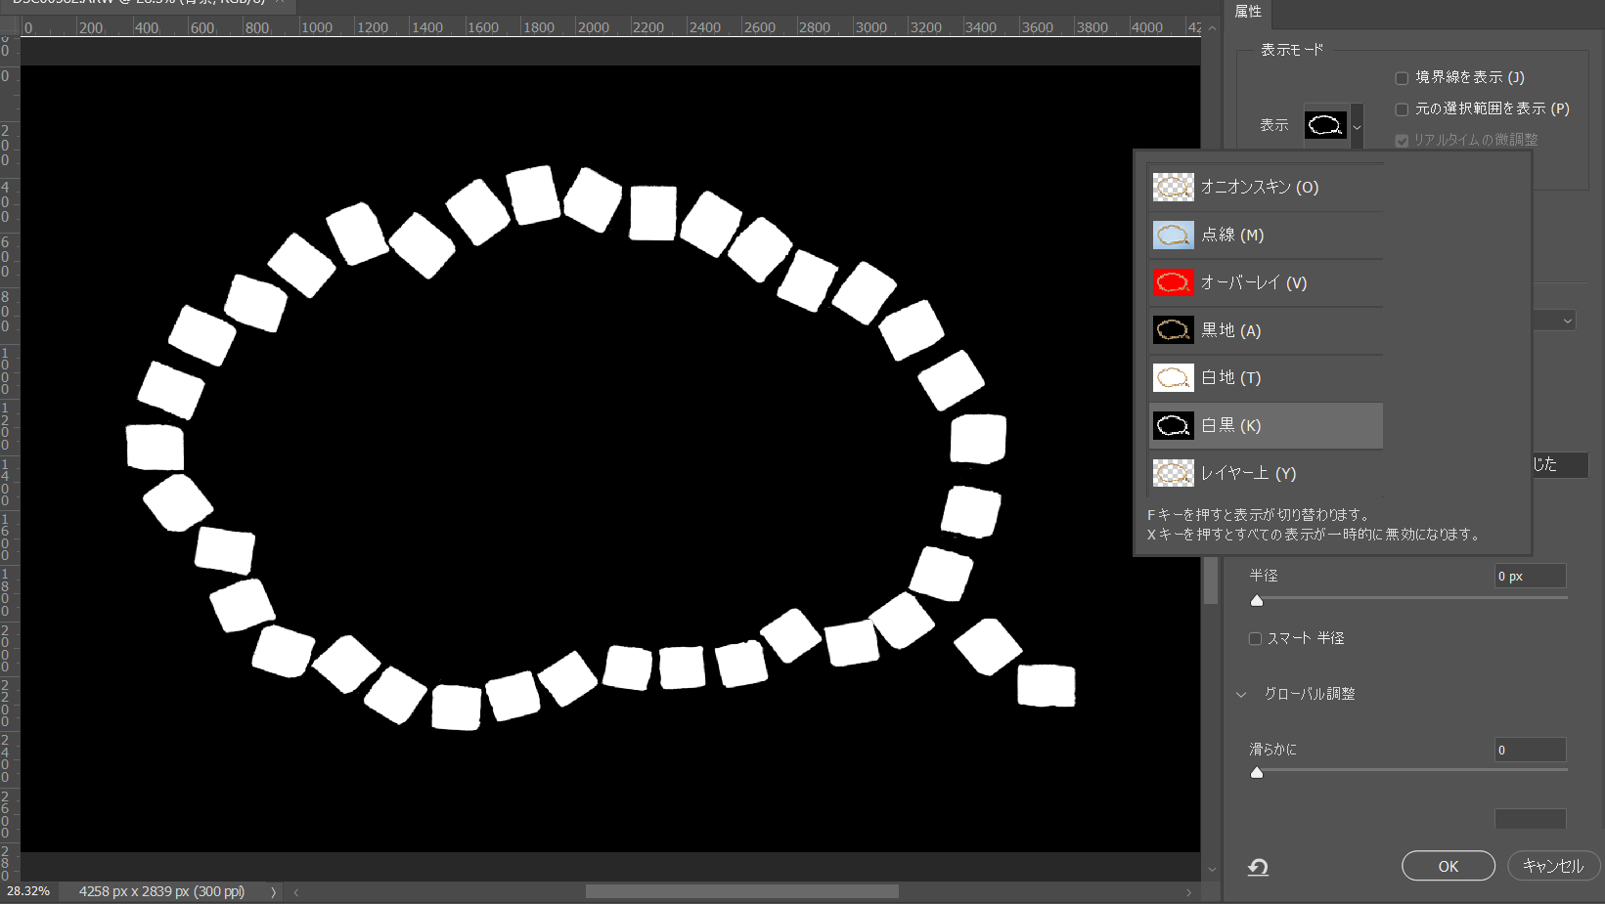Click the Smooth (滑らかに) value field

1530,750
